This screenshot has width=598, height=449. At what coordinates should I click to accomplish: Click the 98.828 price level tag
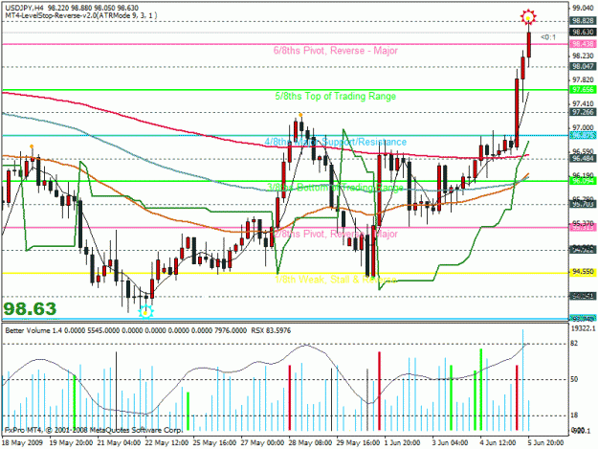pyautogui.click(x=583, y=21)
